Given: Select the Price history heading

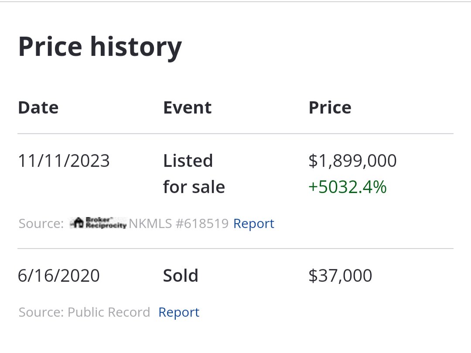Looking at the screenshot, I should click(100, 48).
